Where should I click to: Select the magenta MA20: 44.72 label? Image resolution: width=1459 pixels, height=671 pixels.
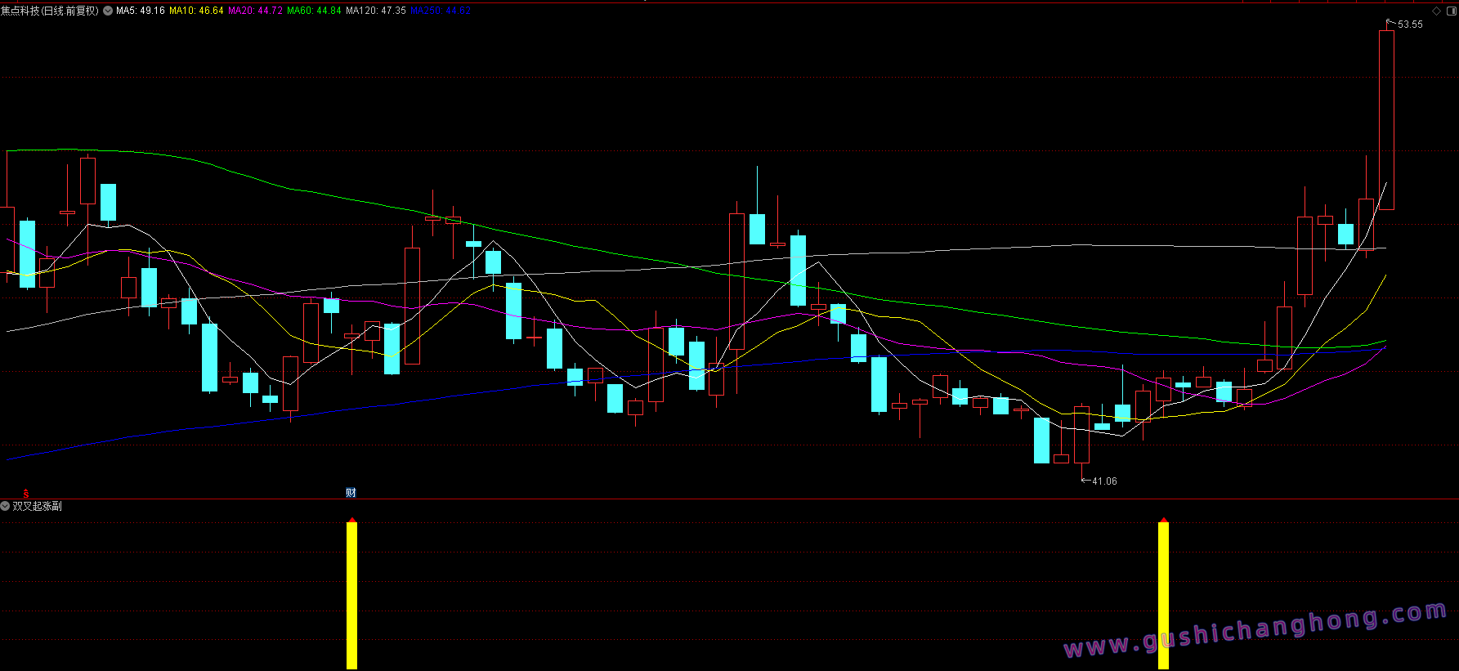point(255,11)
